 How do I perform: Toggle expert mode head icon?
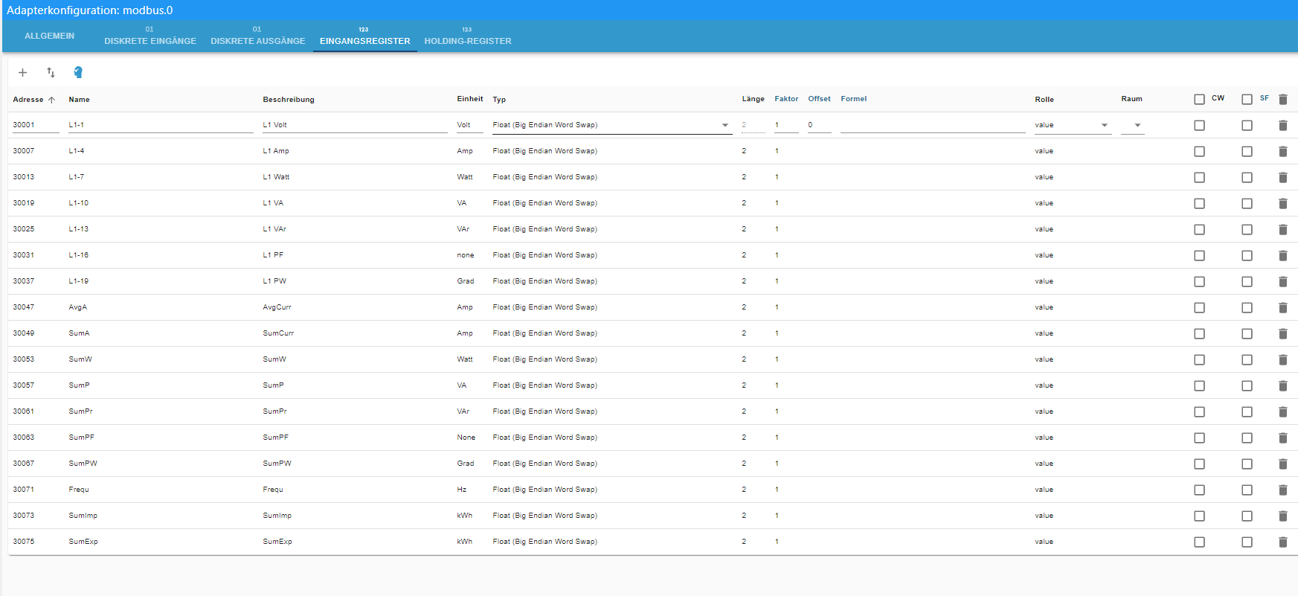coord(78,72)
